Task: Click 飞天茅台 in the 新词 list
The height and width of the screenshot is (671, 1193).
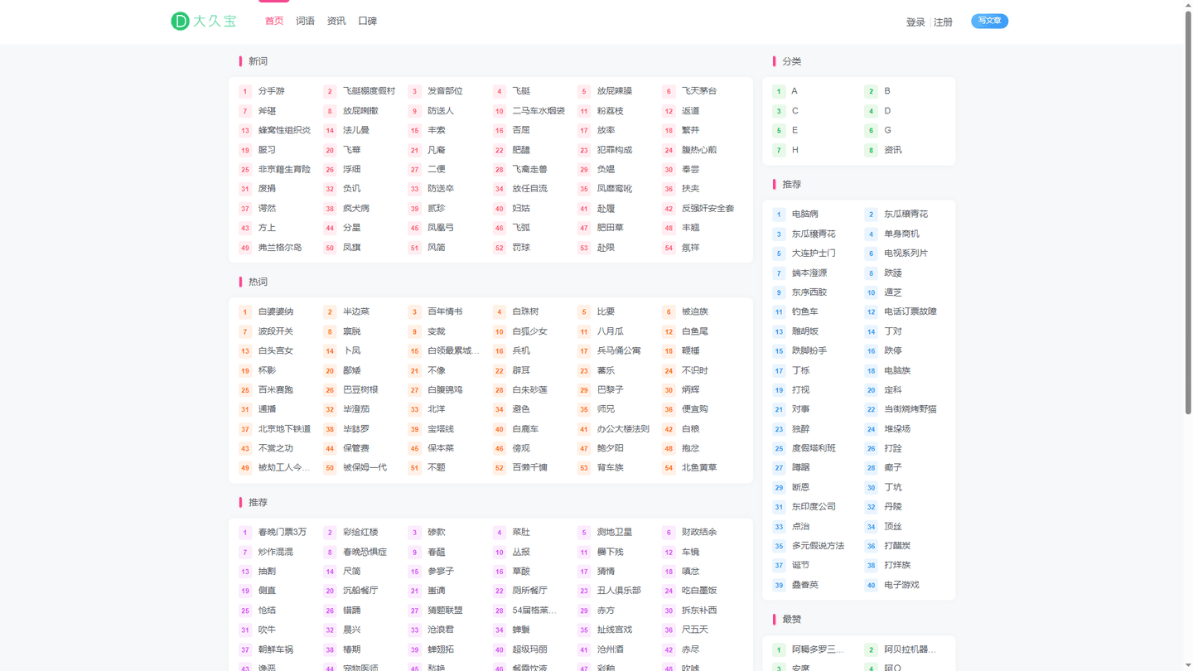Action: 699,91
